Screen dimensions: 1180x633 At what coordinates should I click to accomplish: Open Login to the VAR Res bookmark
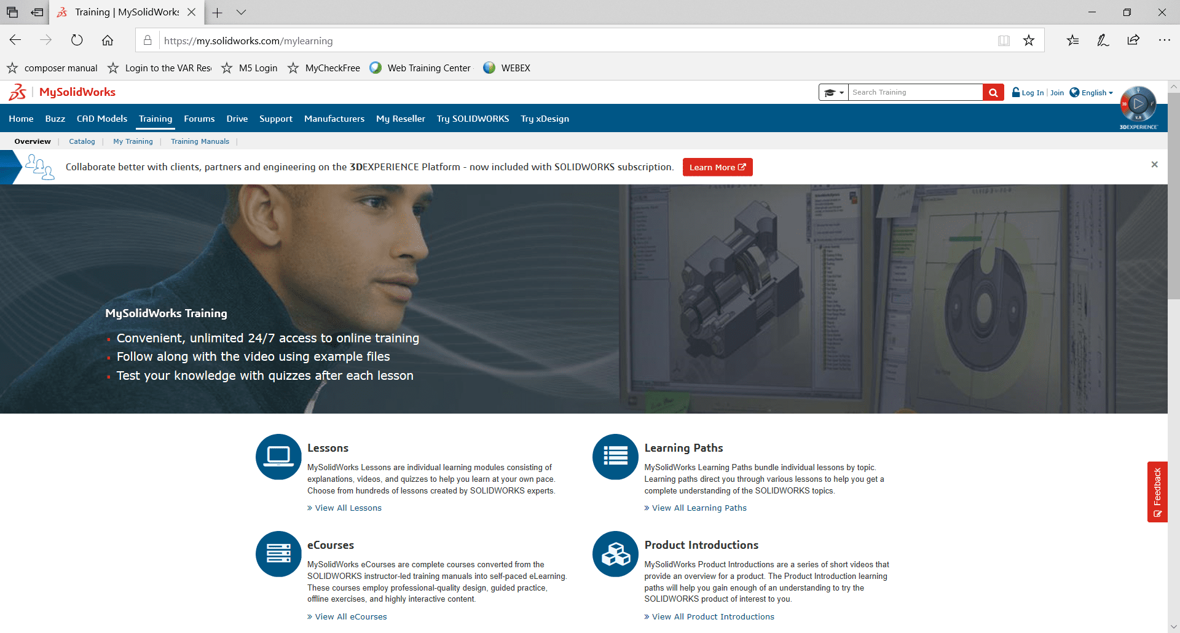tap(160, 68)
